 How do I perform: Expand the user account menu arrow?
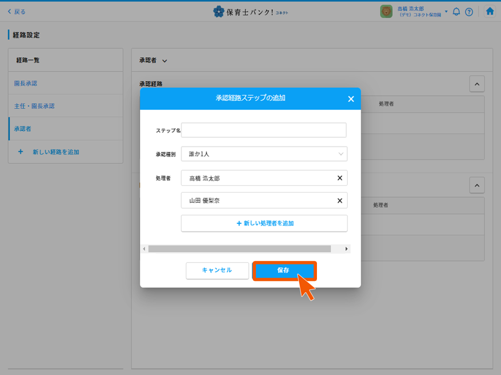point(446,12)
